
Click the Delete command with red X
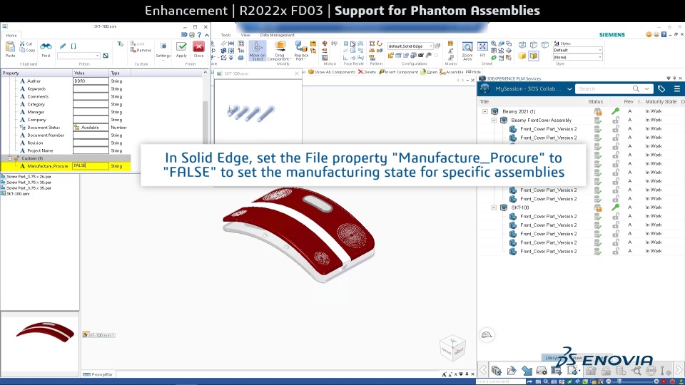(x=367, y=72)
